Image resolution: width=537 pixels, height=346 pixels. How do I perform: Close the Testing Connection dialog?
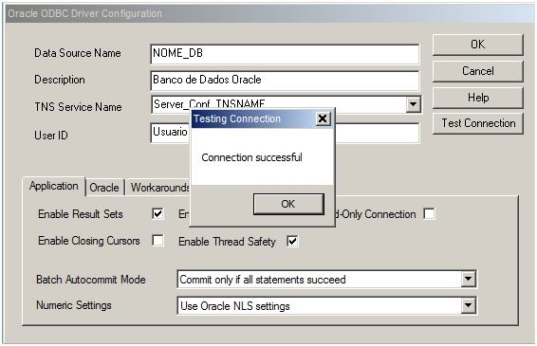[x=323, y=118]
